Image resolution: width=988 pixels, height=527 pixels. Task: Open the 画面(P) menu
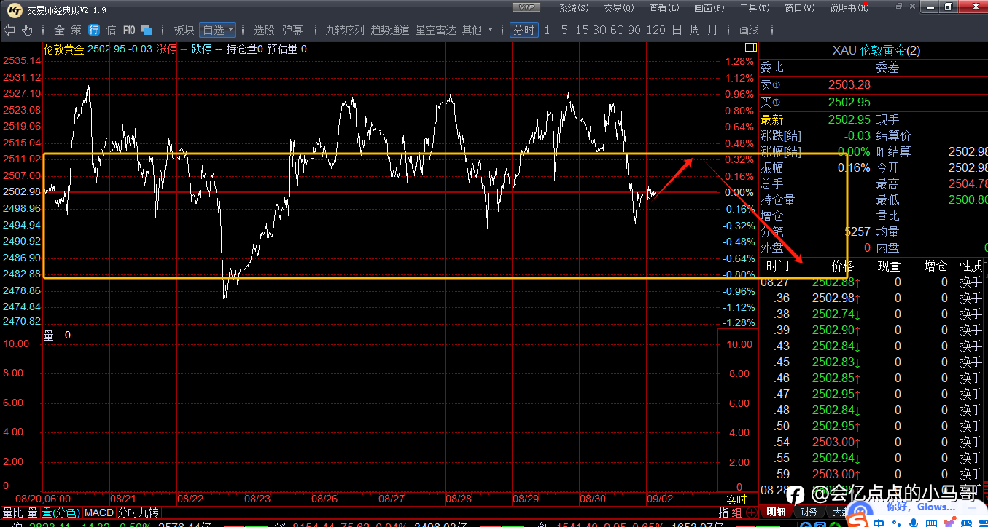point(709,8)
